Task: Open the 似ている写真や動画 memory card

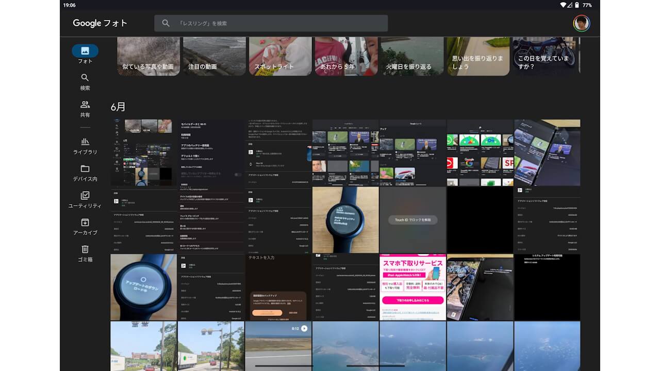Action: 148,56
